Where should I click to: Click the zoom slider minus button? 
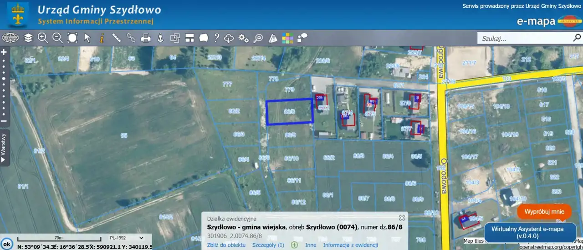tap(4, 121)
